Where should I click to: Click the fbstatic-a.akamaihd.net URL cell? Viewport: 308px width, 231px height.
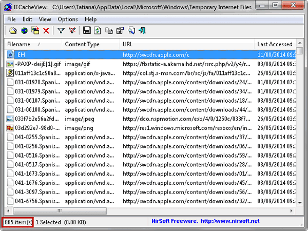click(x=186, y=64)
